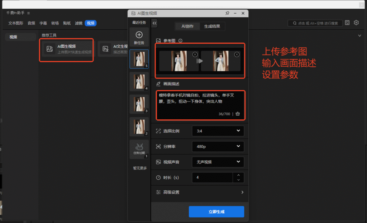367x223 pixels.
Task: Click the pencil icon beside 画面描述
Action: tap(158, 84)
